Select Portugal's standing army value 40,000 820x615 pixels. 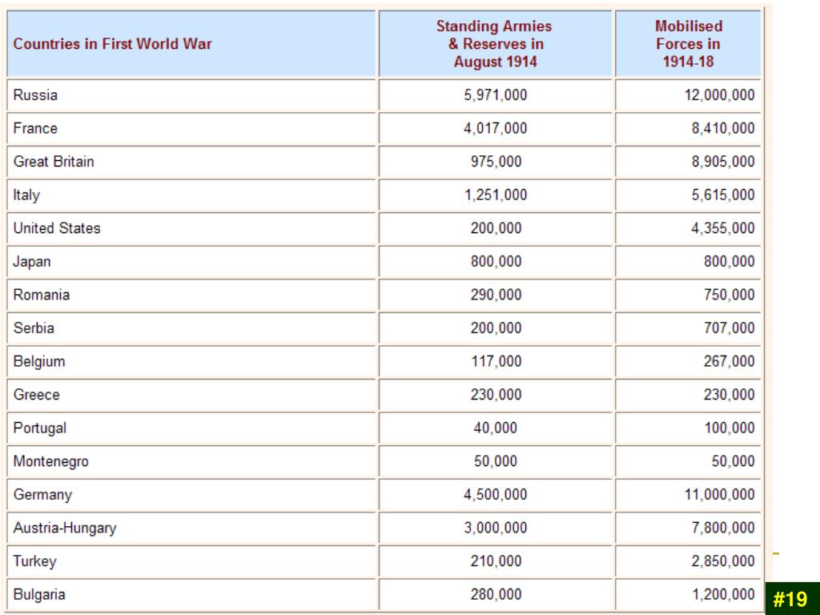(x=495, y=428)
